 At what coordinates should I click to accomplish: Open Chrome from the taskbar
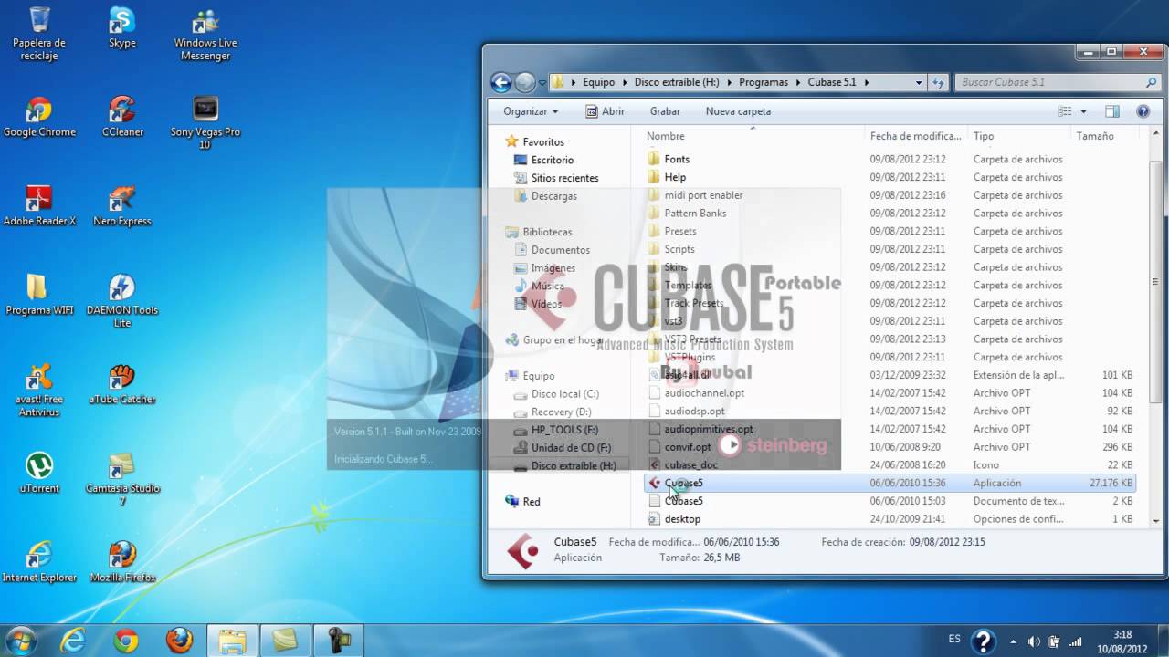tap(126, 640)
